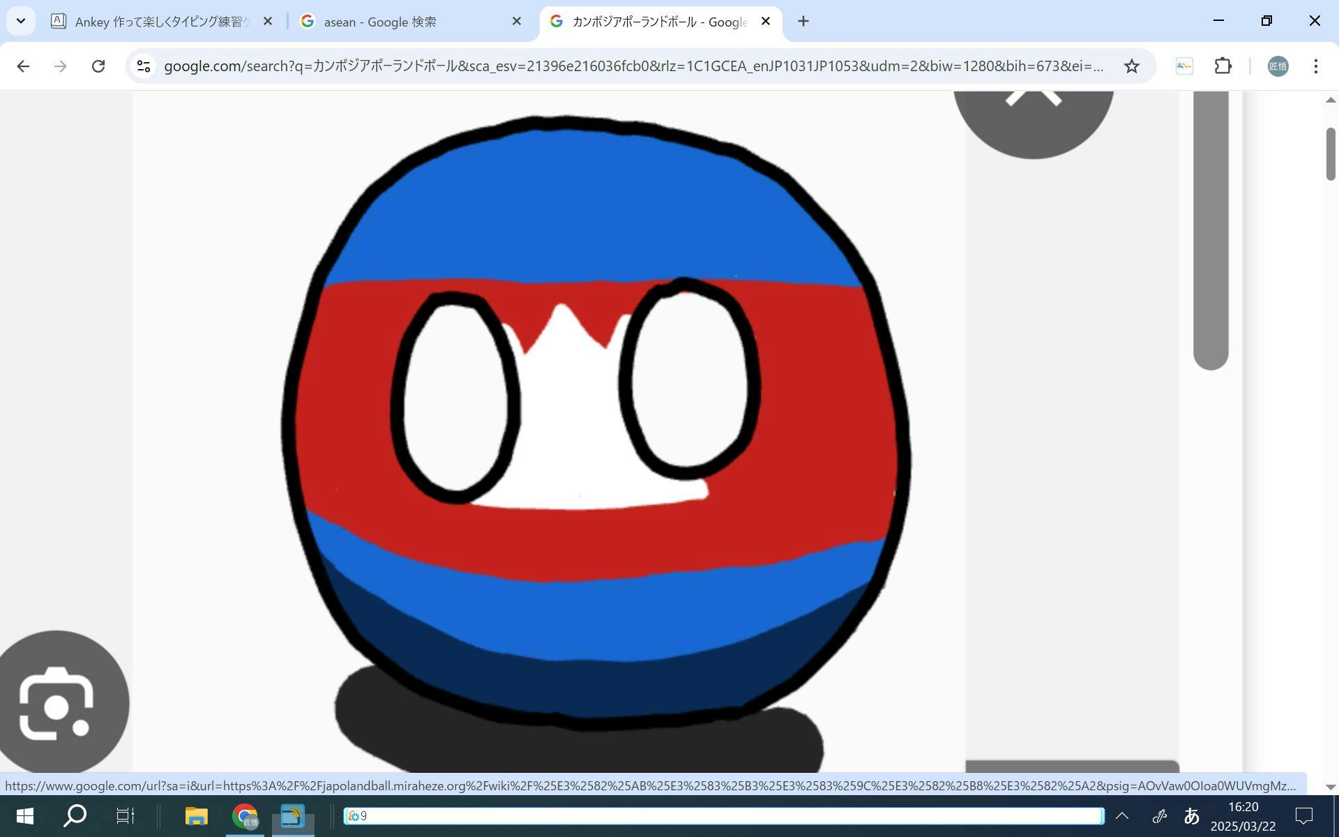1339x837 pixels.
Task: Click the Google Lens camera icon
Action: [57, 703]
